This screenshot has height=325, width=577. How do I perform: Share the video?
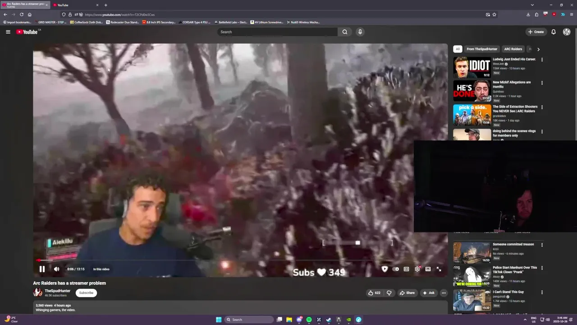point(407,293)
